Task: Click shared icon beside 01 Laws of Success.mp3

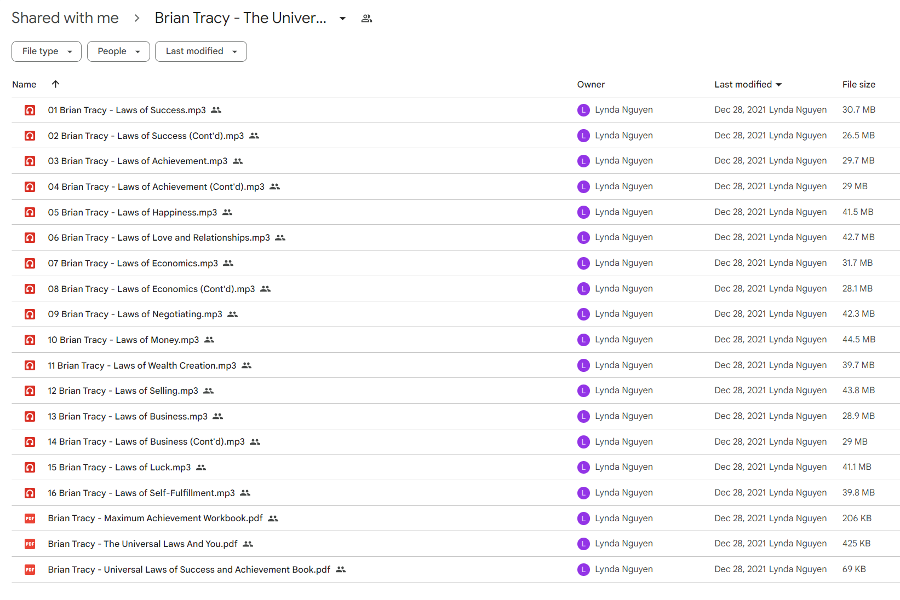Action: click(x=216, y=110)
